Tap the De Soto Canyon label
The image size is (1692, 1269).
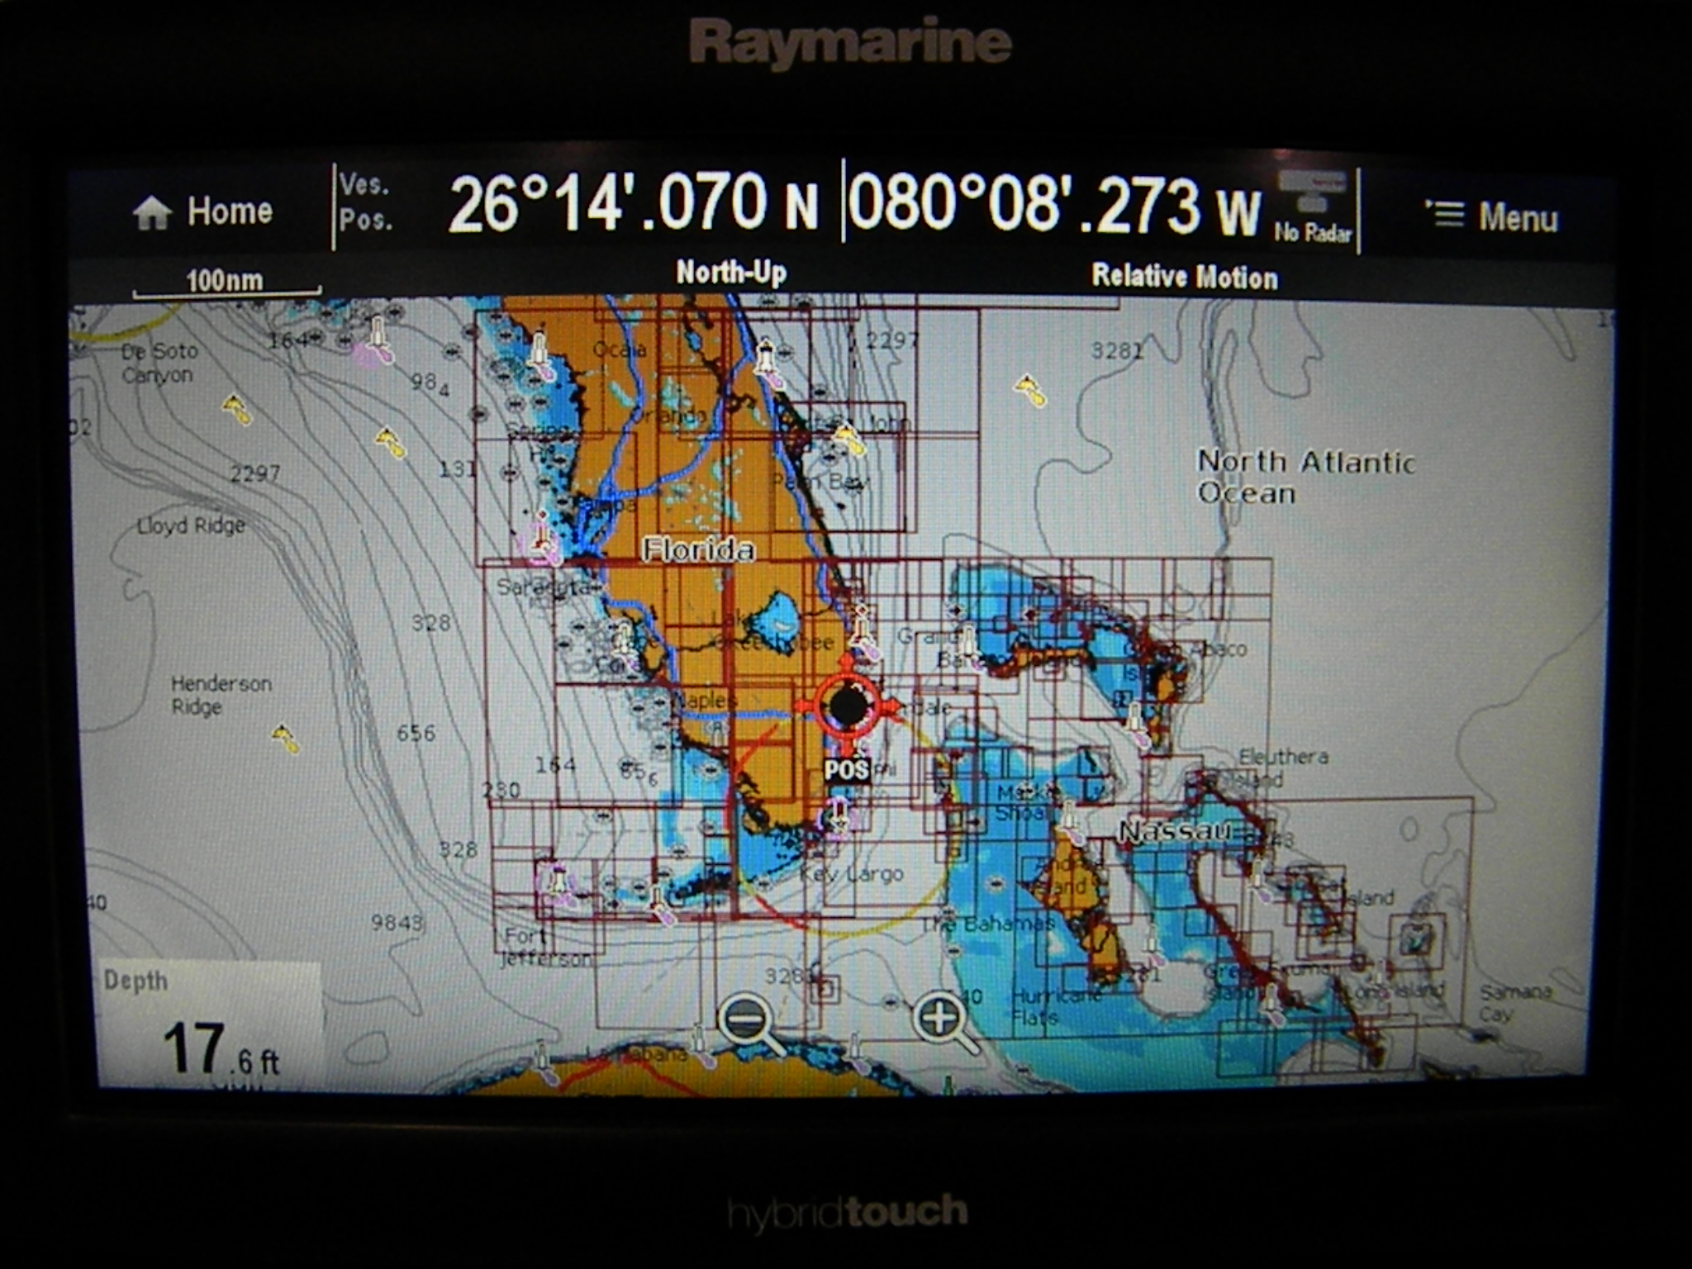click(159, 363)
